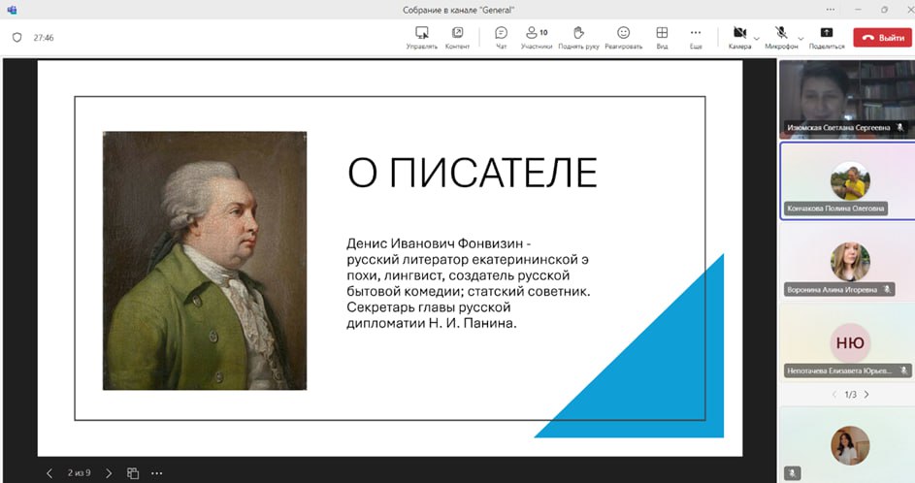Go to the next slide
Image resolution: width=915 pixels, height=483 pixels.
[x=109, y=473]
